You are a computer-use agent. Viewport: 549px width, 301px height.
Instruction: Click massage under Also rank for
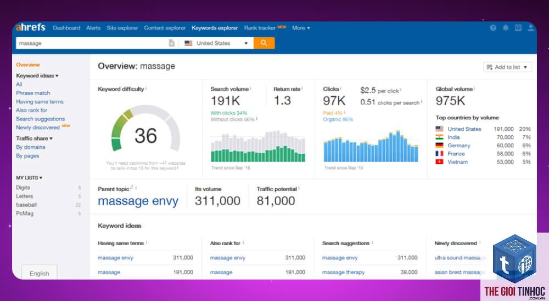pos(221,273)
